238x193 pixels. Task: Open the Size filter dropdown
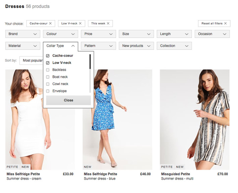(136, 34)
